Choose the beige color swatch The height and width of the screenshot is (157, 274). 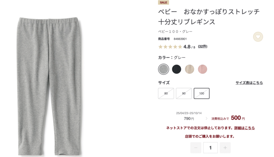click(x=190, y=69)
